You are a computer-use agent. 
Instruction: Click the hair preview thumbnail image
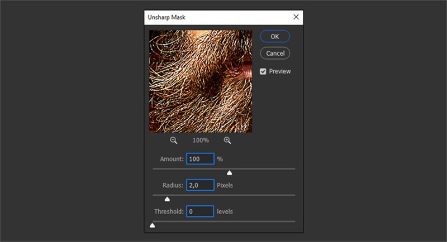[x=200, y=81]
